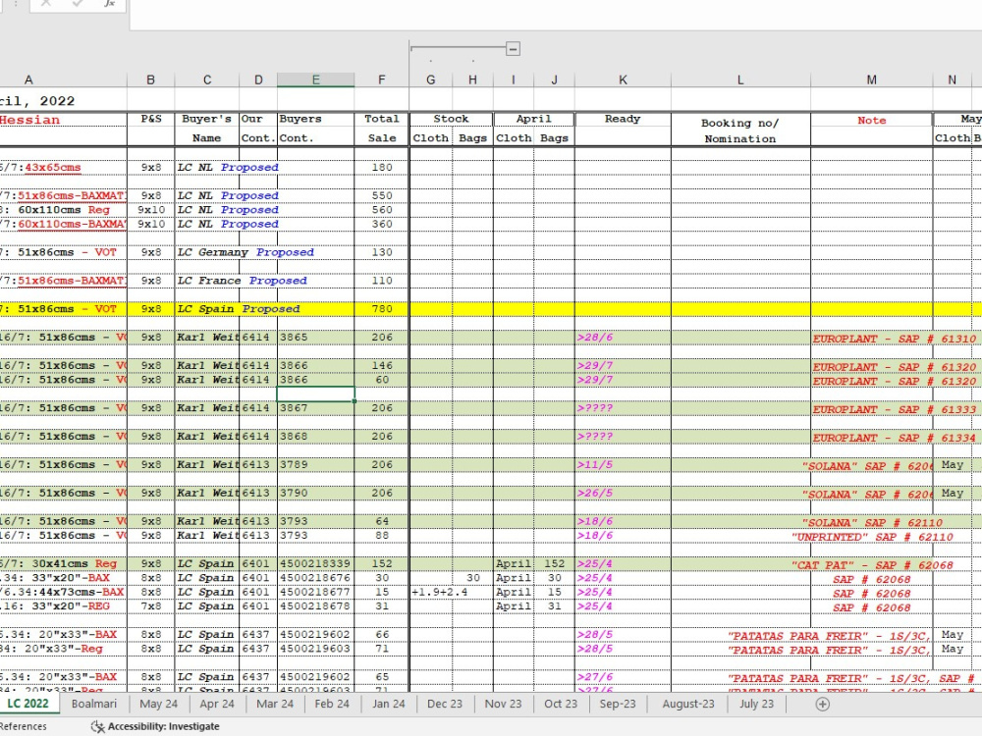The image size is (982, 736).
Task: Open the May 24 sheet tab
Action: (158, 704)
